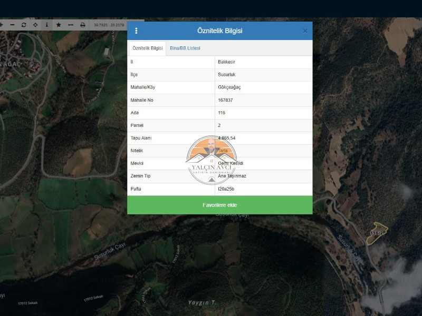Click the Ada value 116
Viewport: 422px width, 316px height.
point(222,113)
